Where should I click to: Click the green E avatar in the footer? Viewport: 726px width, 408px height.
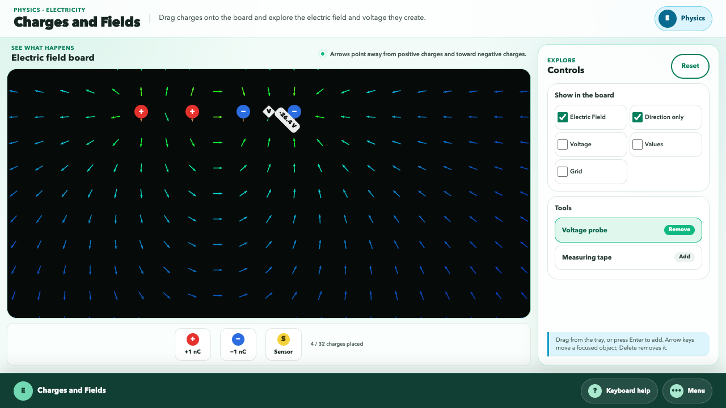tap(23, 390)
